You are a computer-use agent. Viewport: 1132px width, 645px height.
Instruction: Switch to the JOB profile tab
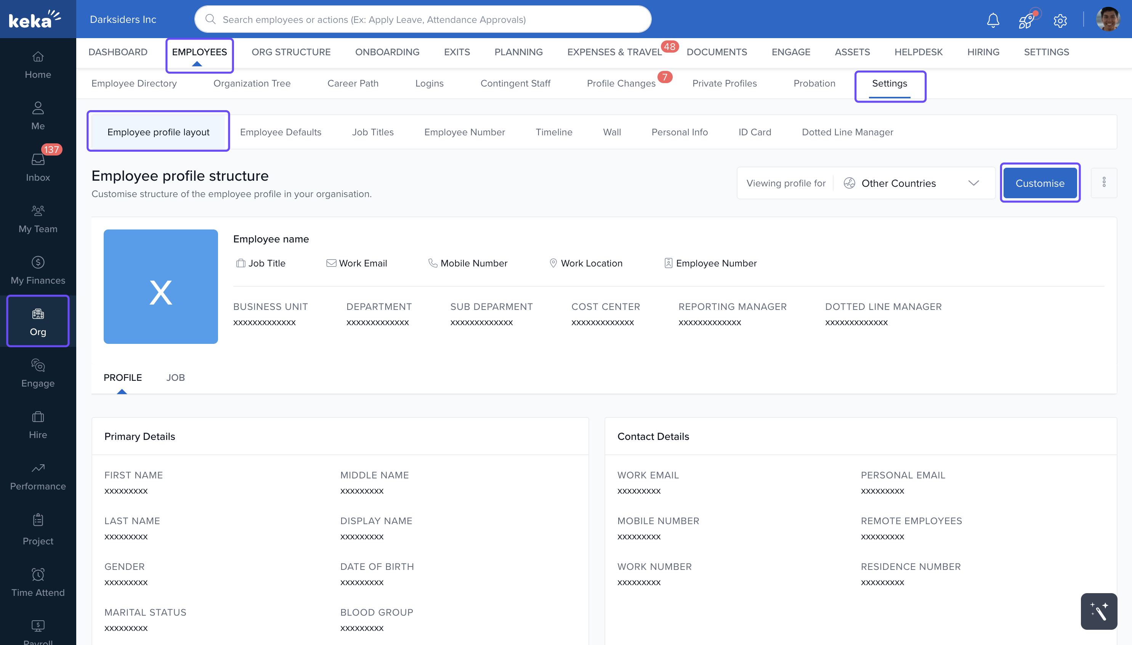pos(175,377)
